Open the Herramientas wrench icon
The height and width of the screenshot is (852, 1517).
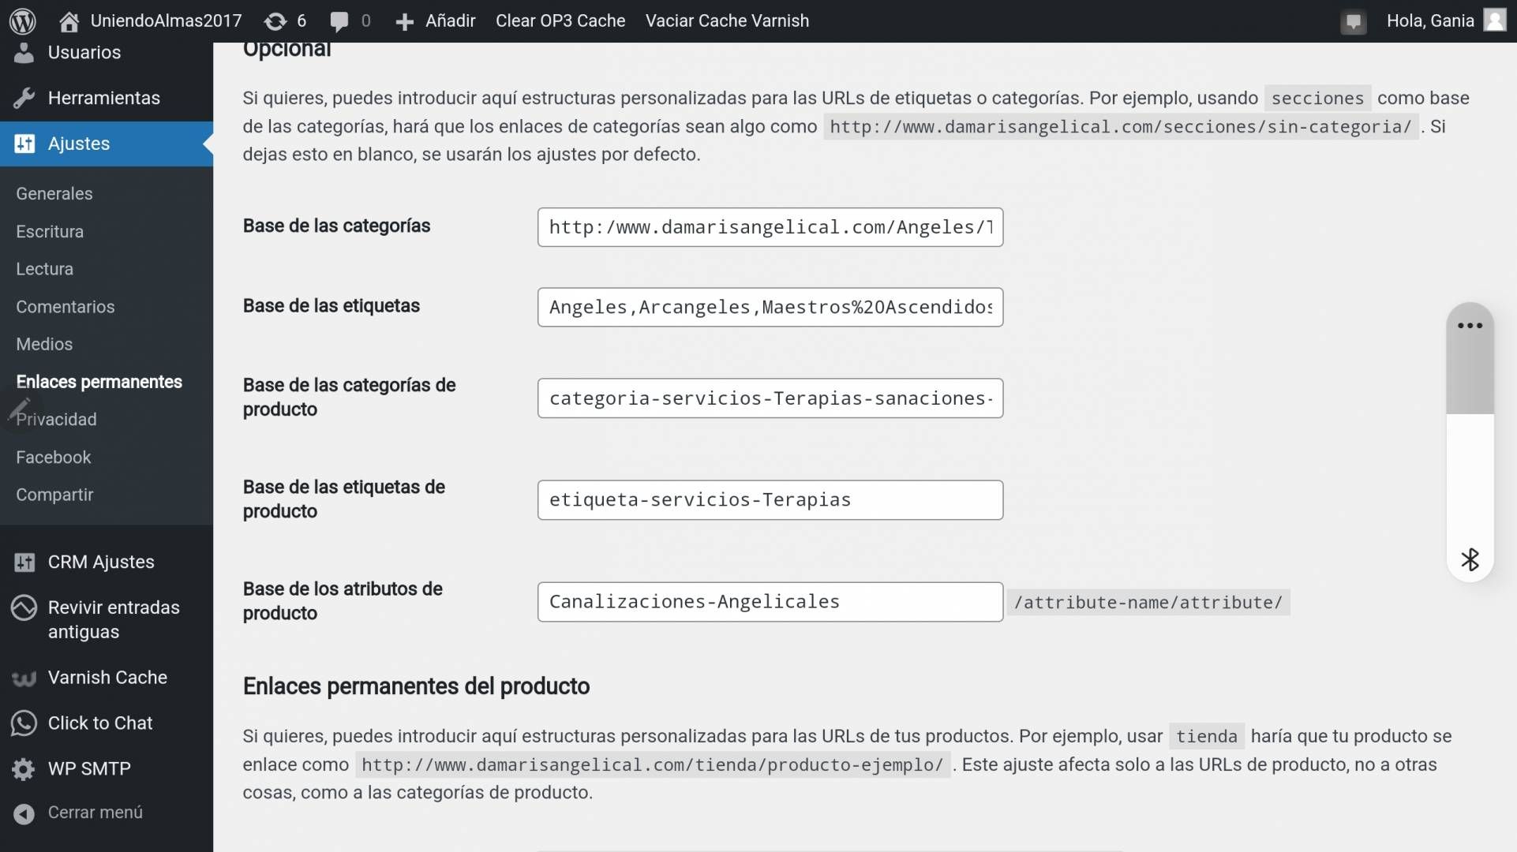click(24, 98)
